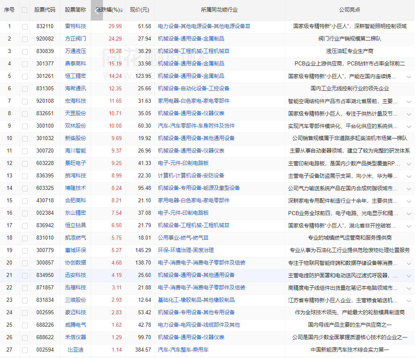Open the 凯添燃气 stock link
Viewport: 417px width, 358px height.
[x=76, y=238]
